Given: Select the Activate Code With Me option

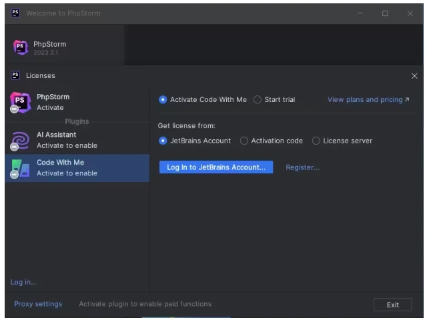Looking at the screenshot, I should tap(163, 100).
